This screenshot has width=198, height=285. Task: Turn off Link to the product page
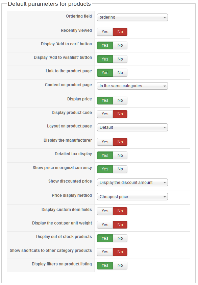point(120,73)
